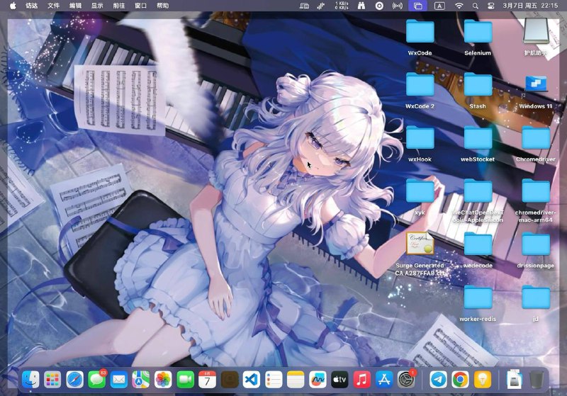
Task: Open the 访达 (Finder) menu
Action: tap(32, 6)
